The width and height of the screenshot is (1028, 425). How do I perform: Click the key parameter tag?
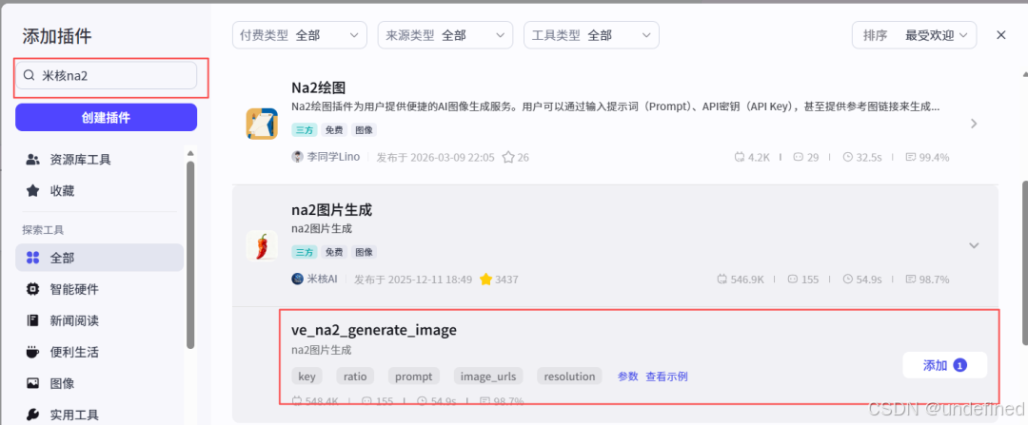tap(306, 377)
